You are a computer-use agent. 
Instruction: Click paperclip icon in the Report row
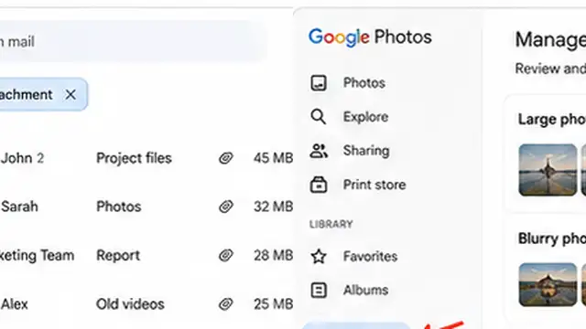[226, 256]
